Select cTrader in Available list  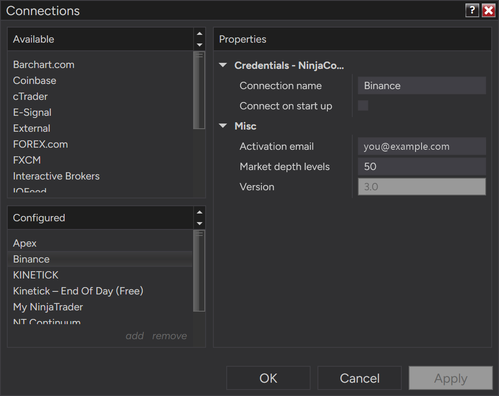100,96
